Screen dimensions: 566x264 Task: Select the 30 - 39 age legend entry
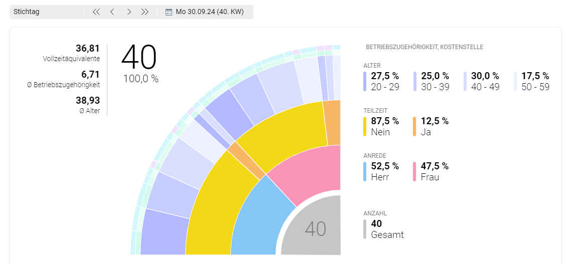coord(431,81)
